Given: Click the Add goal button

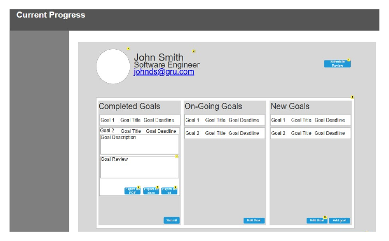Looking at the screenshot, I should coord(339,220).
